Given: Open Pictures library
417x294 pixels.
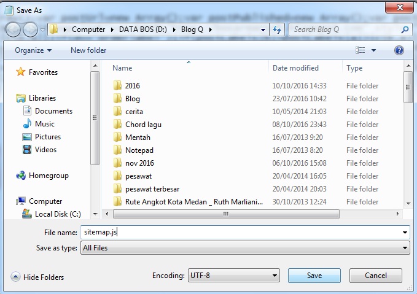Looking at the screenshot, I should click(48, 137).
